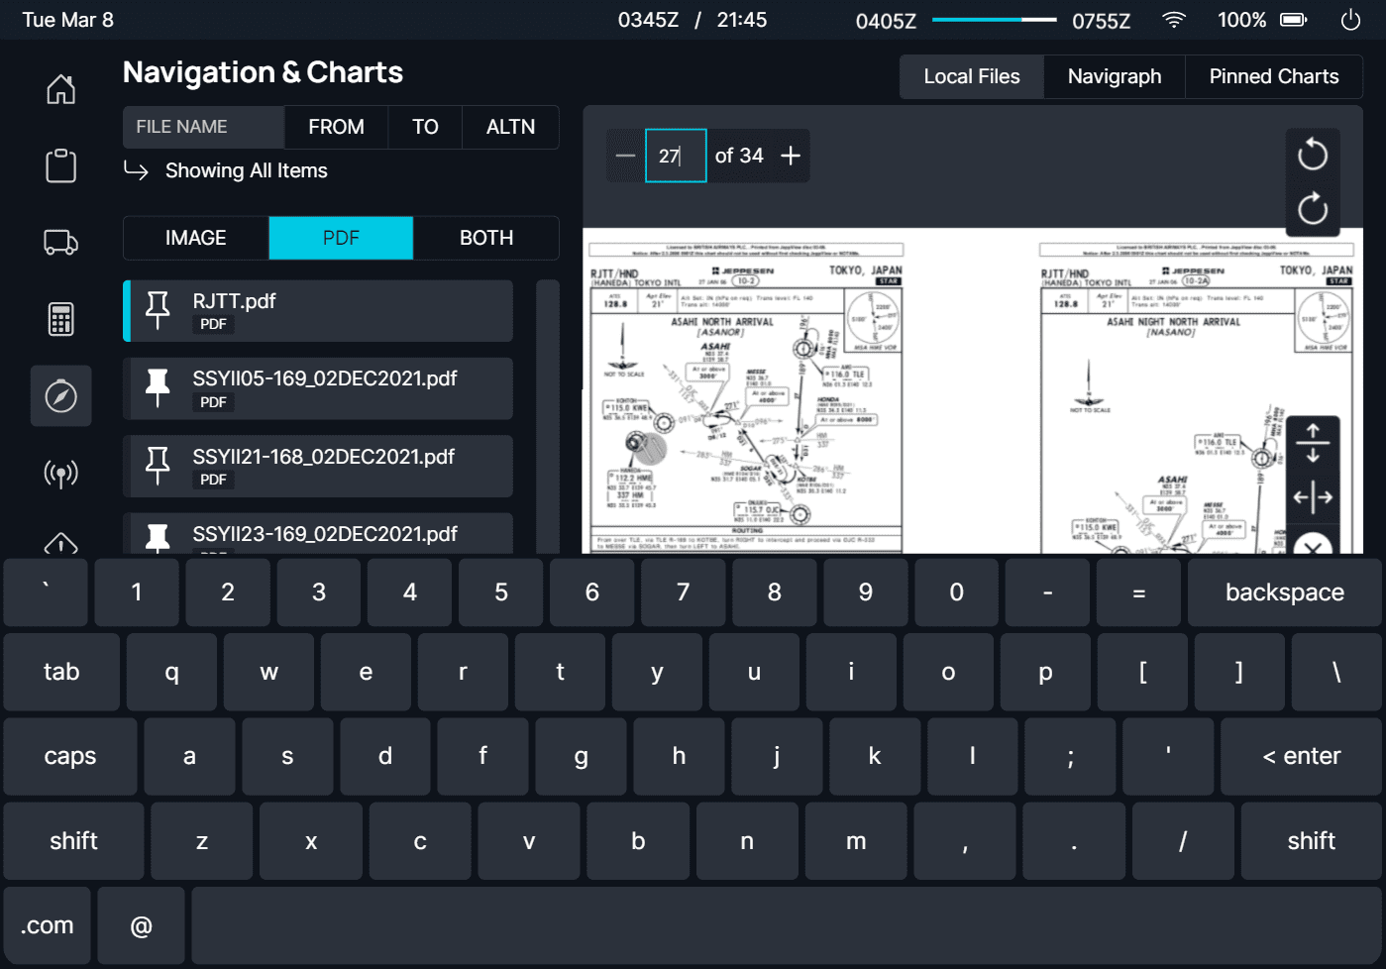1386x969 pixels.
Task: Unpin the RJTT.pdf chart
Action: (x=158, y=309)
